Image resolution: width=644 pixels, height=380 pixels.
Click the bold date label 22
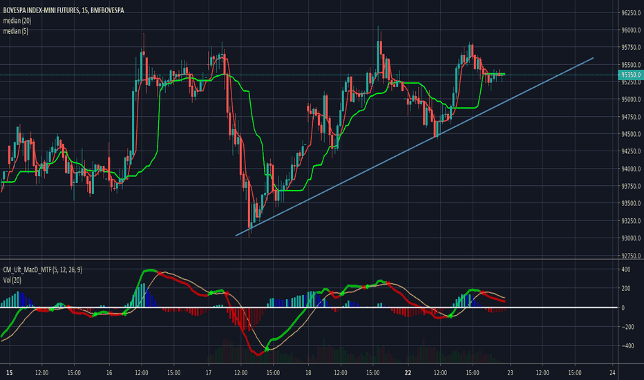point(408,373)
